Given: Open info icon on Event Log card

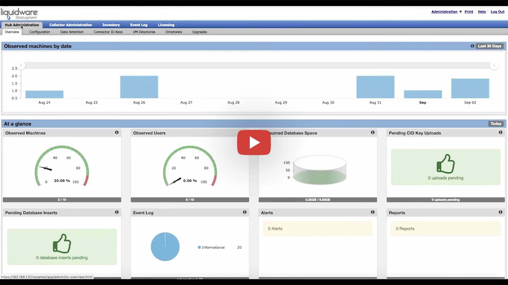Looking at the screenshot, I should click(x=244, y=212).
